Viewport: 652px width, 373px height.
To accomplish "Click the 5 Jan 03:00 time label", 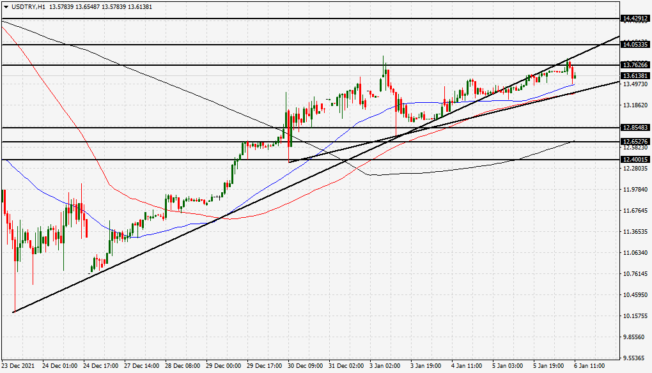I will [x=508, y=366].
